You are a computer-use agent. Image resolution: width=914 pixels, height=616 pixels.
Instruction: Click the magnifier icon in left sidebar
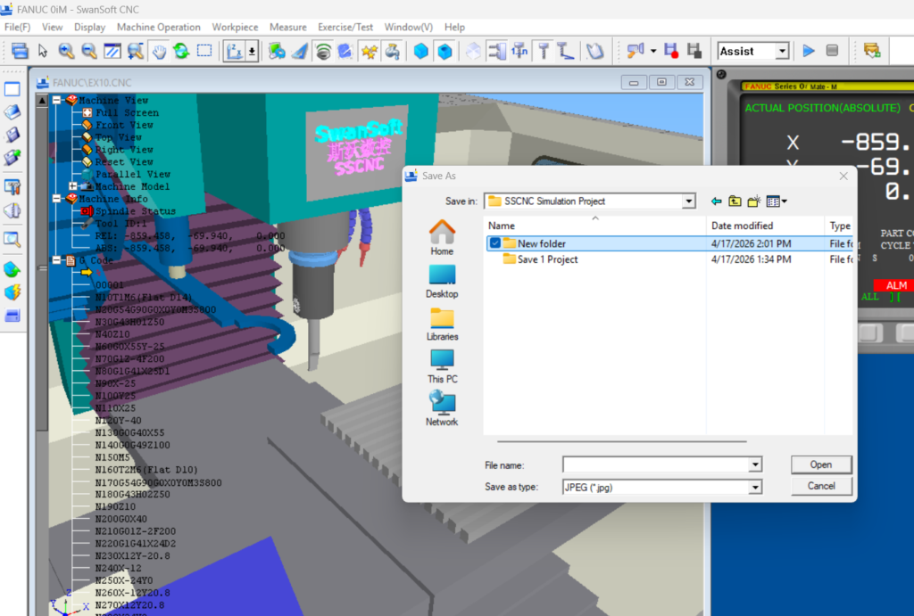(x=12, y=239)
